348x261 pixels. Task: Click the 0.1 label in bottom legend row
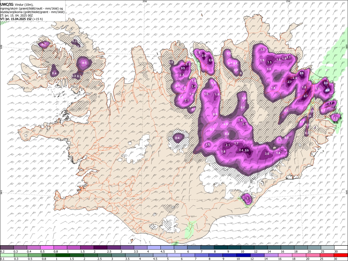click(2, 259)
